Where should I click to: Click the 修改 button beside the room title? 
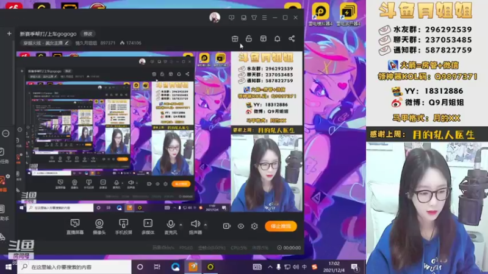click(x=88, y=33)
